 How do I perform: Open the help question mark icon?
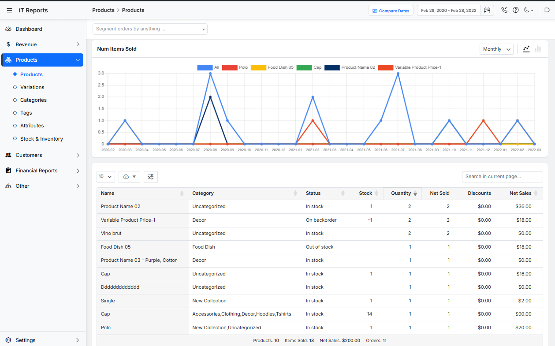pos(516,10)
